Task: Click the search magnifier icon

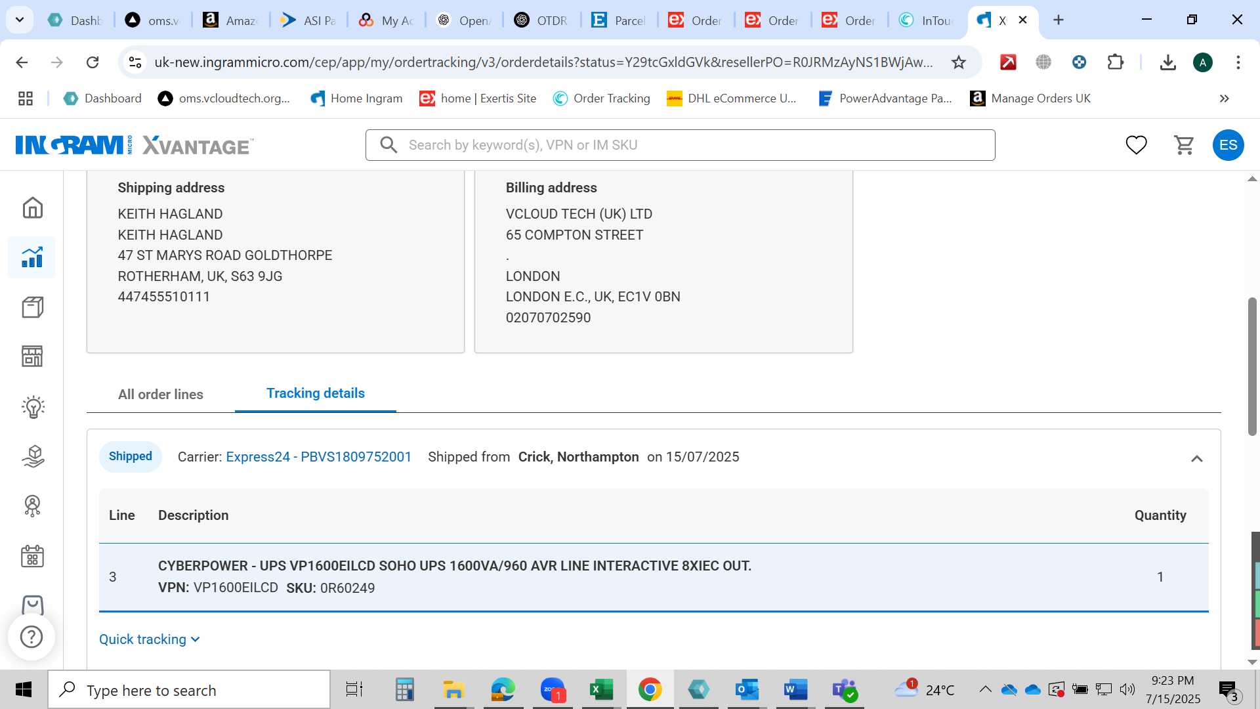Action: click(x=388, y=145)
